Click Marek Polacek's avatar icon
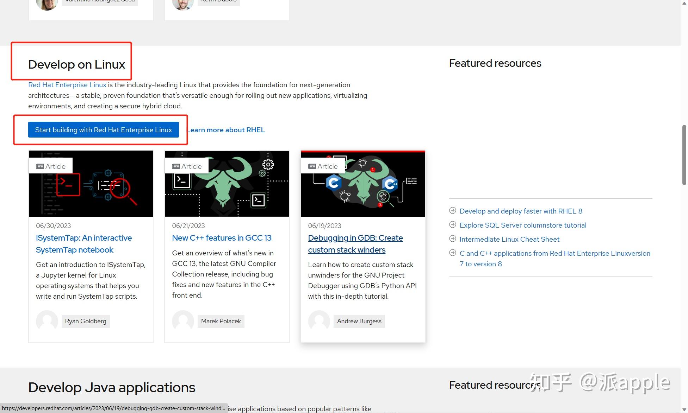Viewport: 688px width, 413px height. 183,321
